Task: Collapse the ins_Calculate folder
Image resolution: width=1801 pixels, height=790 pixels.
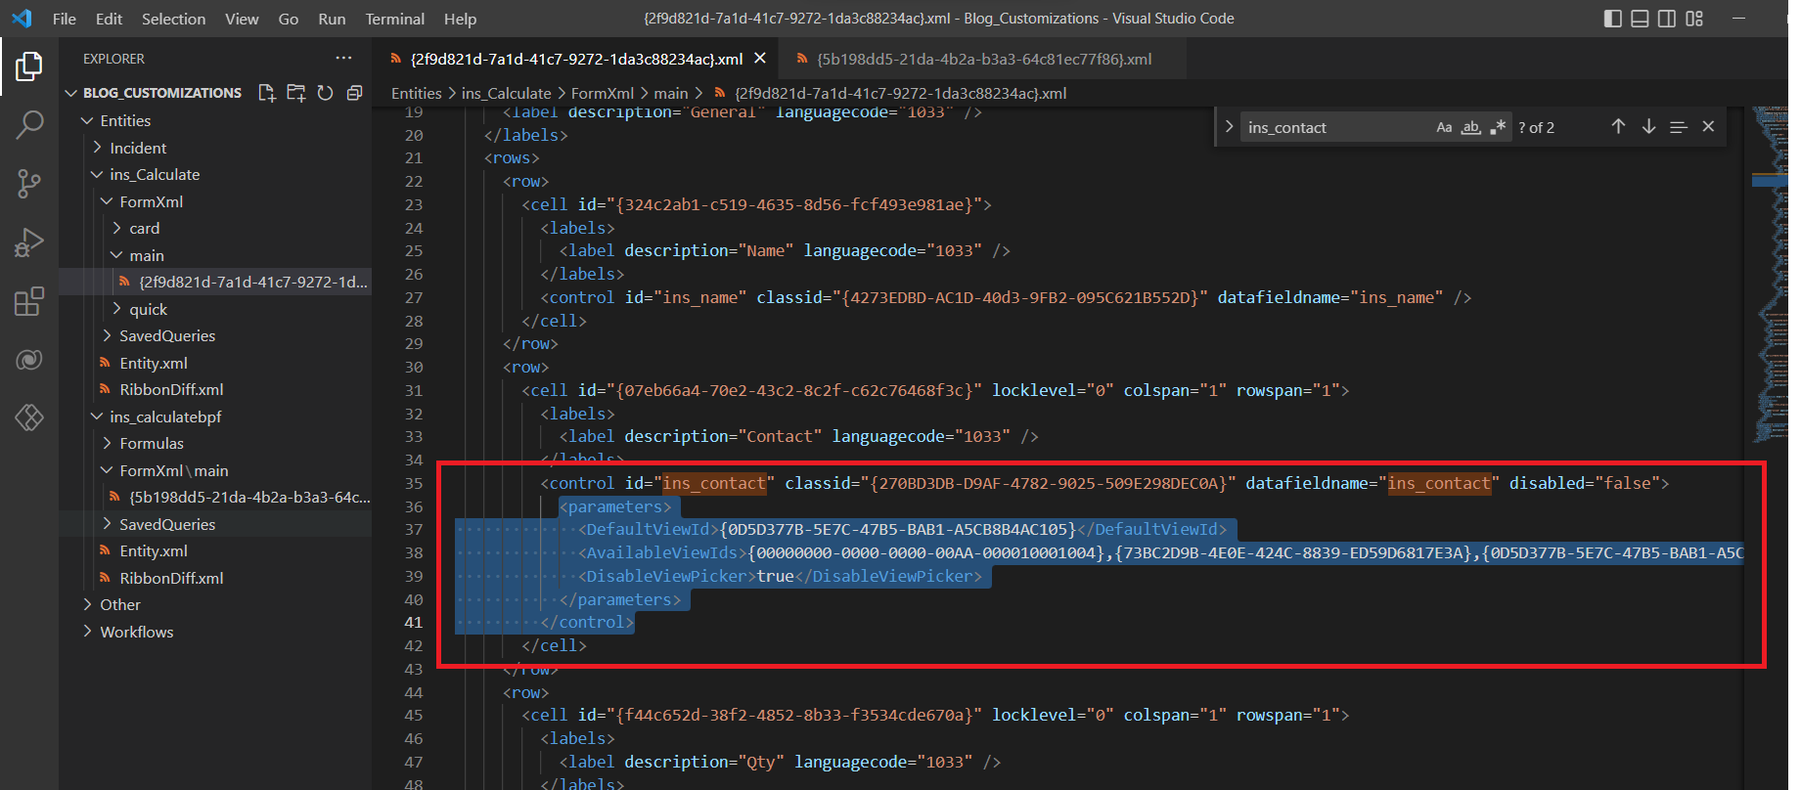Action: point(97,174)
